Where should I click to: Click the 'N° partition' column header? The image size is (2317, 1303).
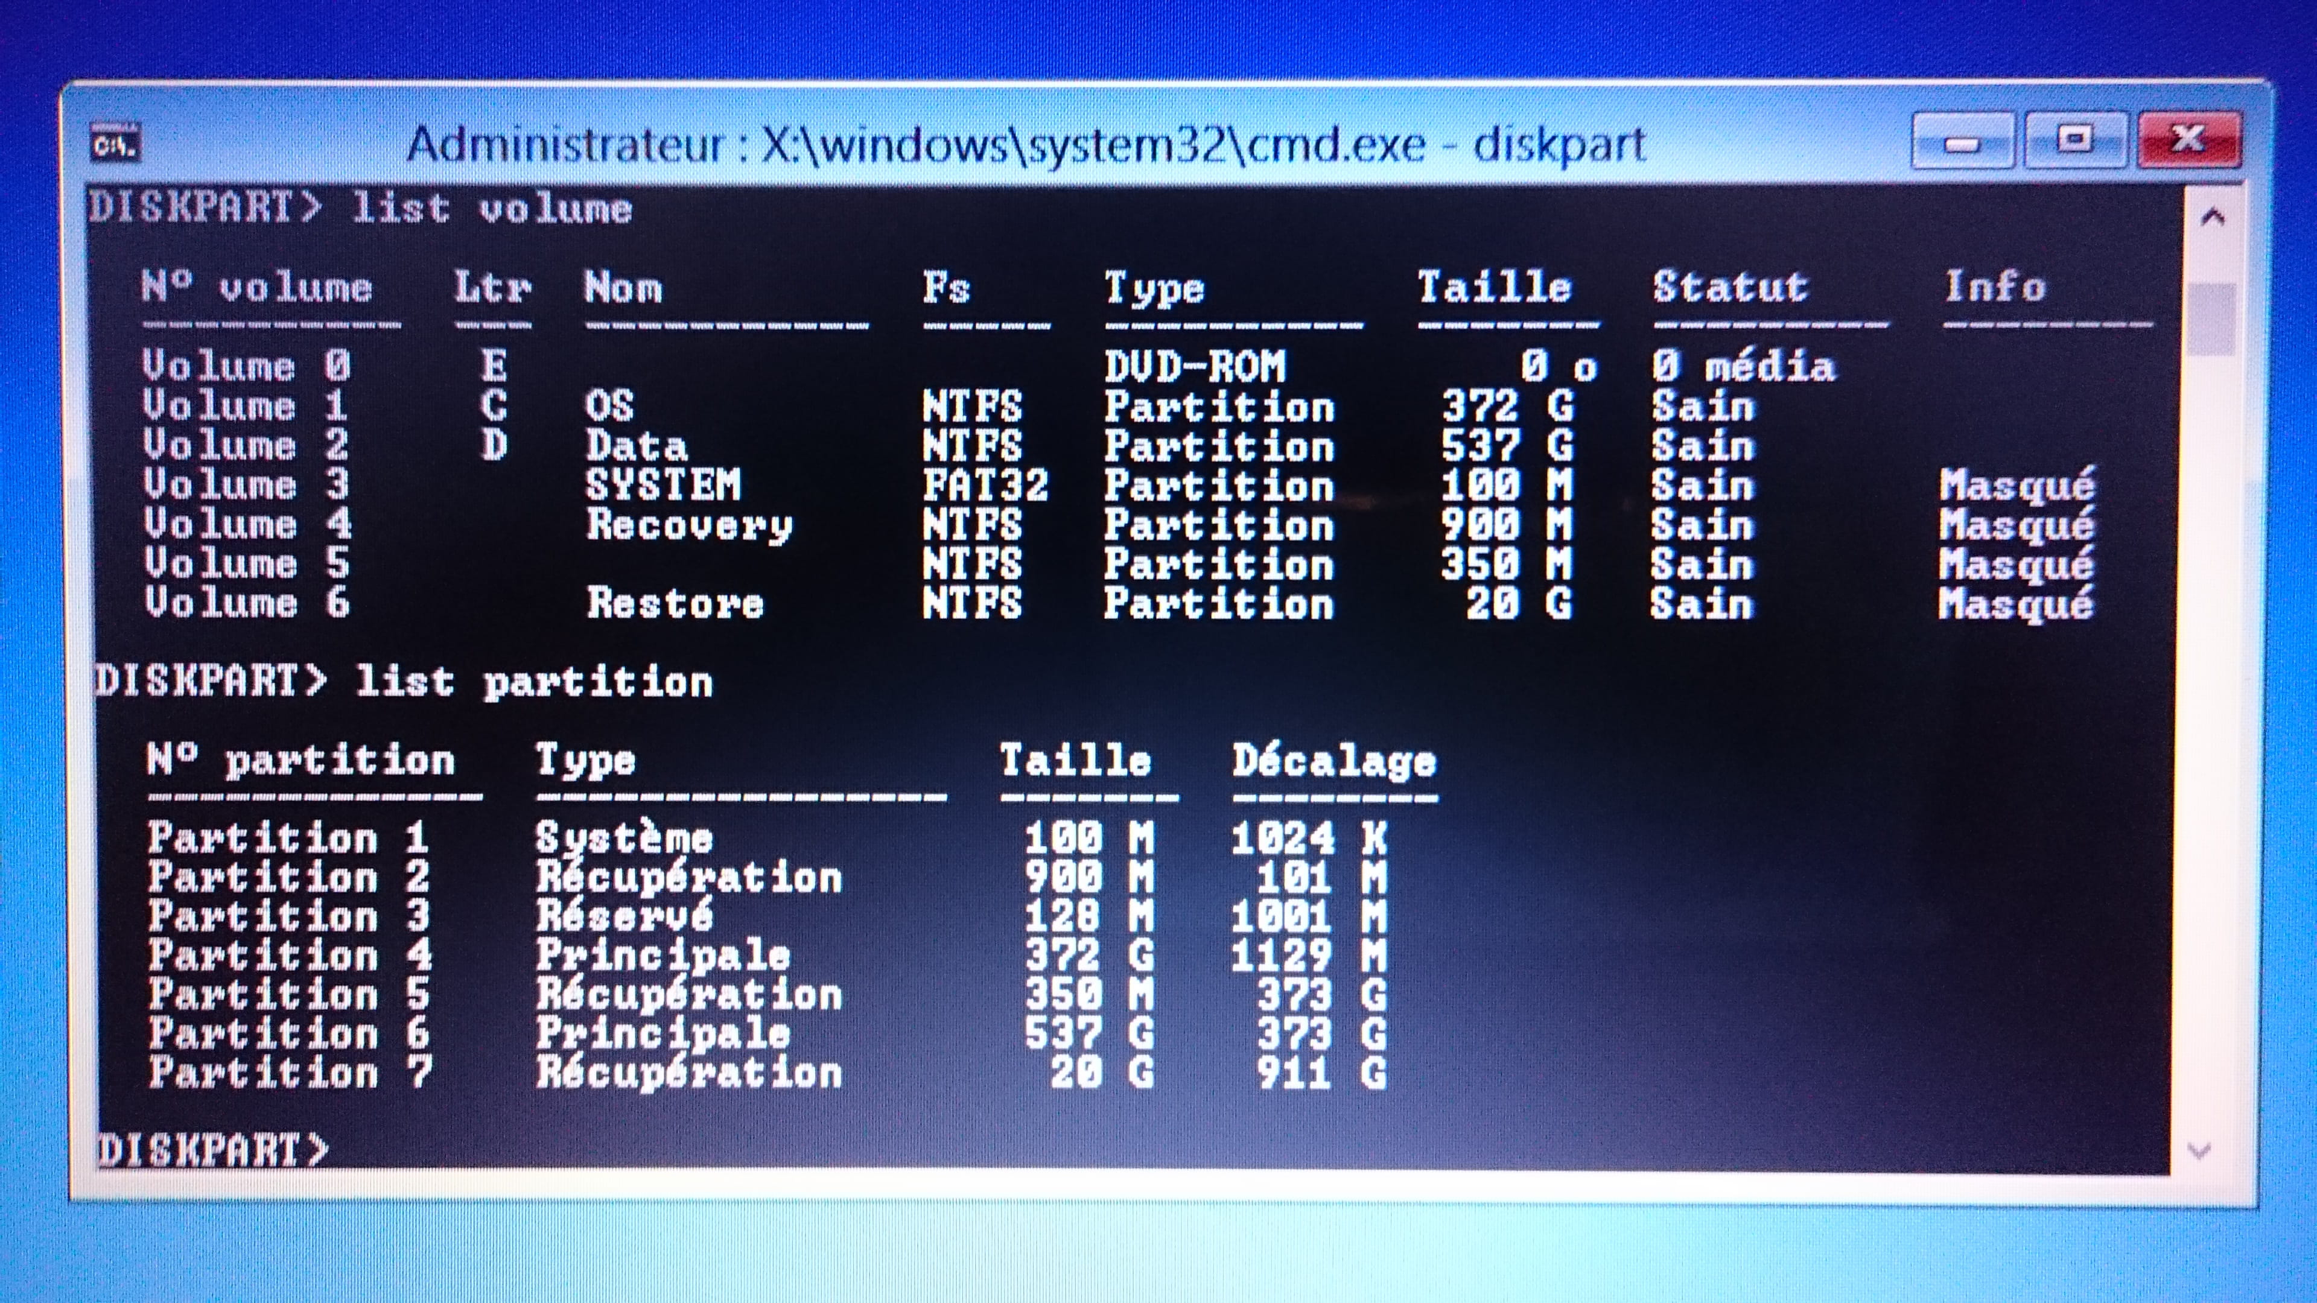(301, 761)
